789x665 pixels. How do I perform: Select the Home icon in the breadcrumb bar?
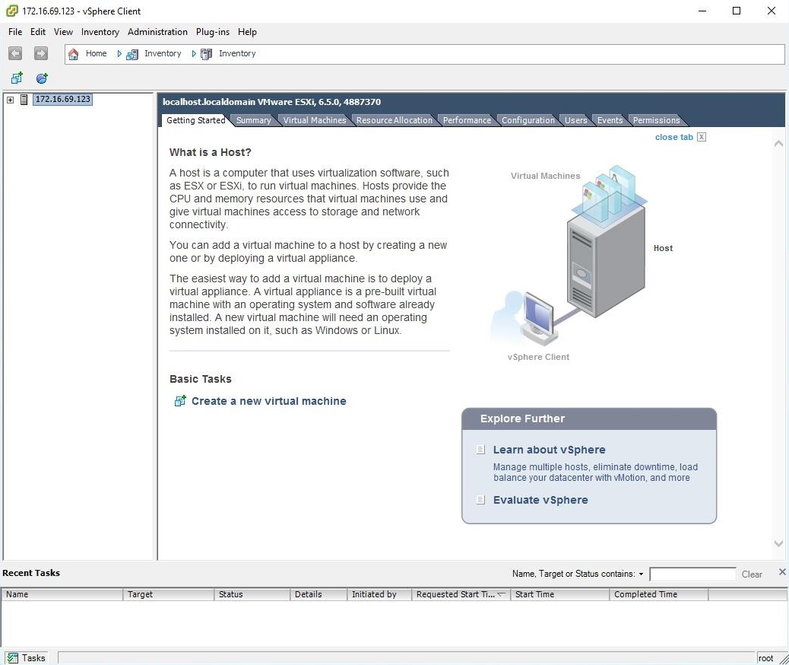[x=73, y=53]
